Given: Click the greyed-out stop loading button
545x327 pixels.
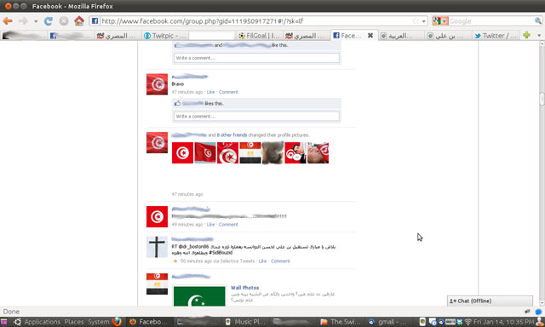Looking at the screenshot, I should (64, 21).
